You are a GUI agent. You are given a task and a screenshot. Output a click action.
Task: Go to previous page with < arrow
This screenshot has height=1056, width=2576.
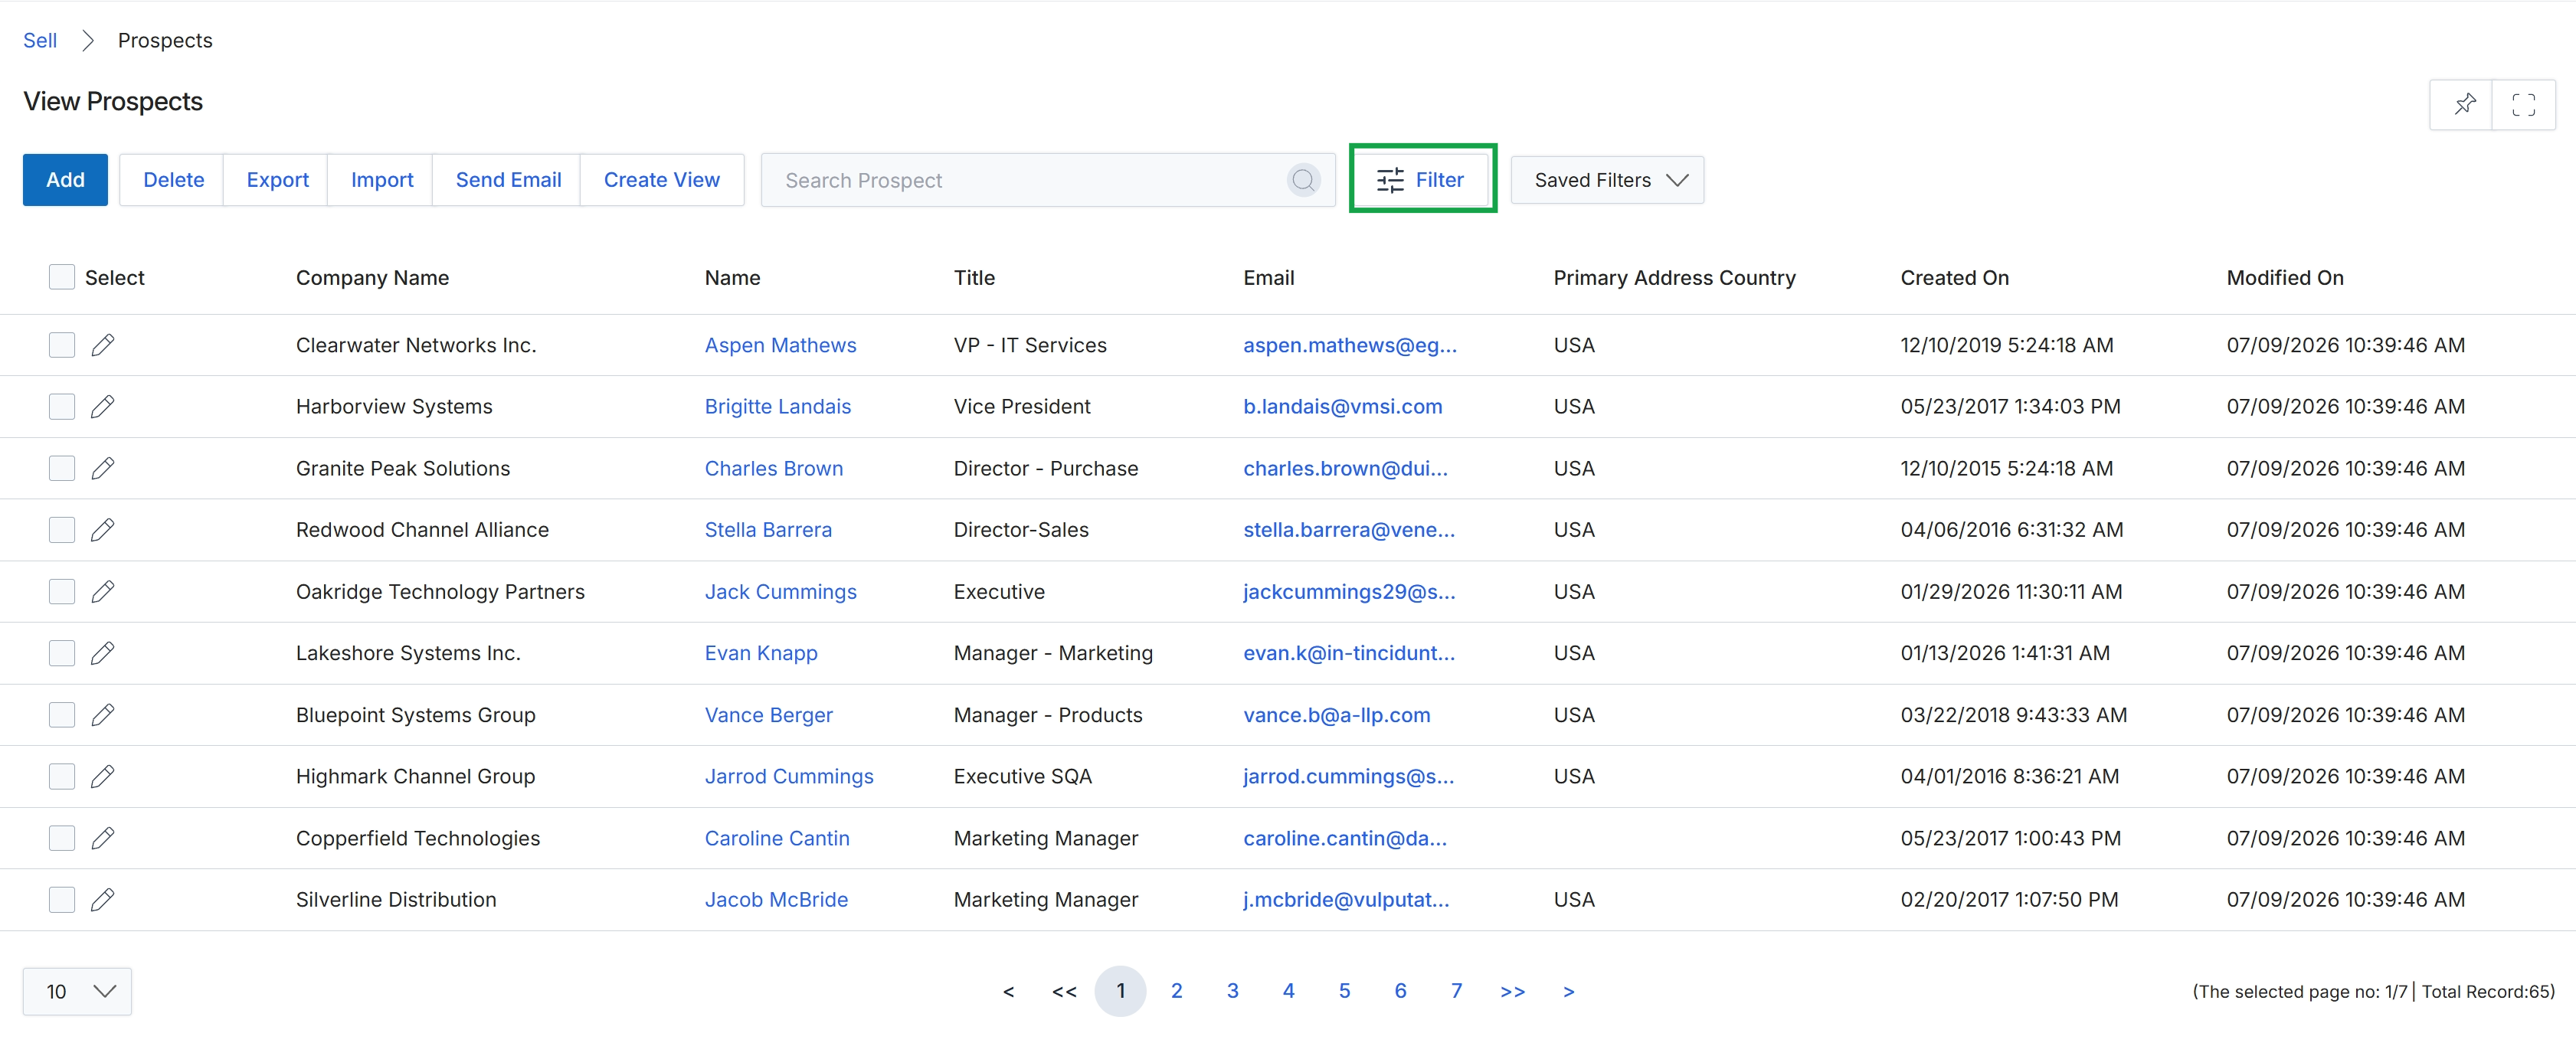click(1008, 991)
